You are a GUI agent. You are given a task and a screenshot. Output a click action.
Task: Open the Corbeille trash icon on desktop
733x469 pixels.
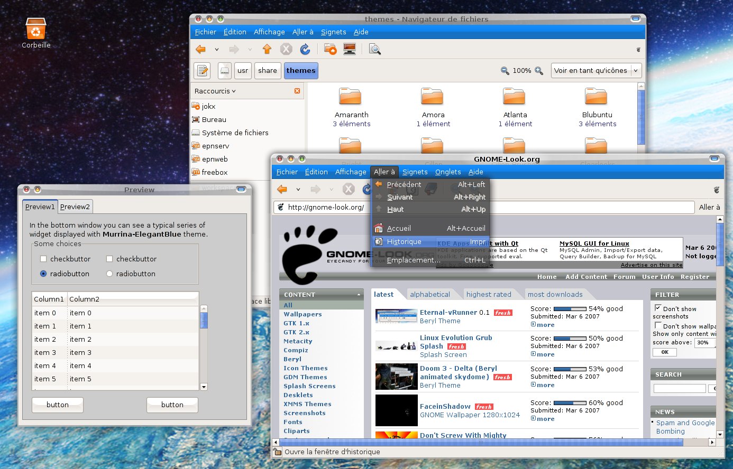[x=35, y=29]
